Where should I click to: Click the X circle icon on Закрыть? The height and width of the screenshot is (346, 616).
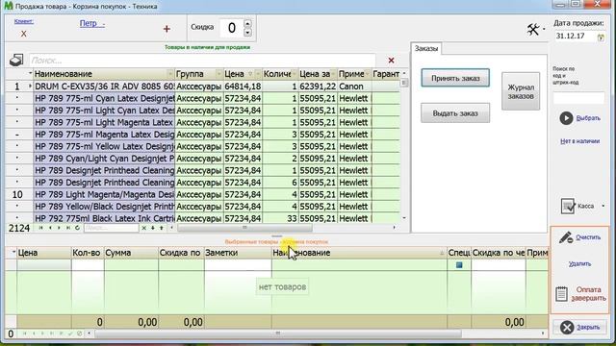pos(567,327)
